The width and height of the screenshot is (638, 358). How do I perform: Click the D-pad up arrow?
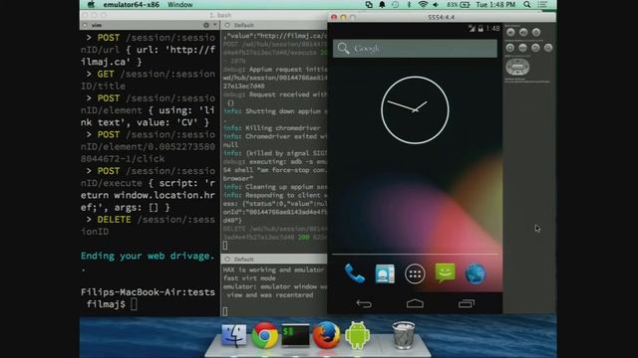(517, 61)
